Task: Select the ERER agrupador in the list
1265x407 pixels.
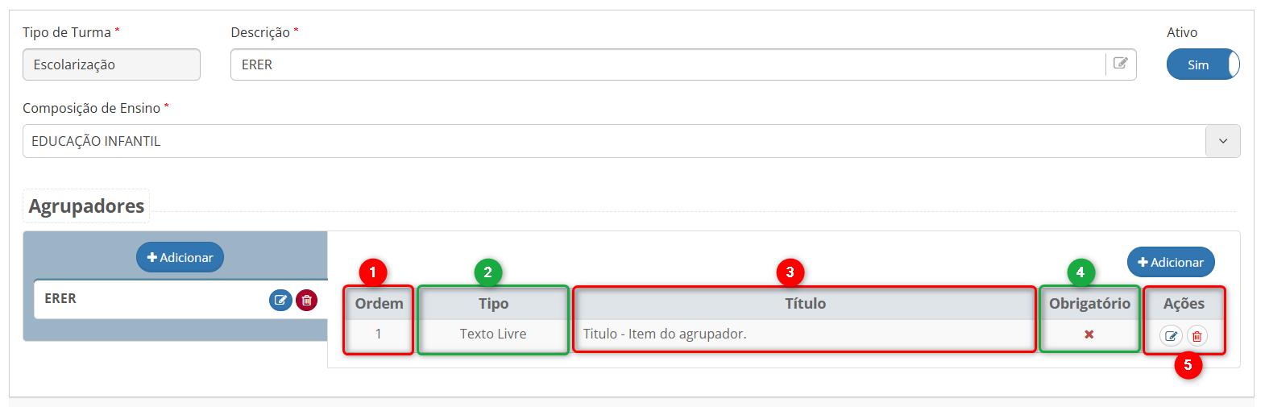Action: click(145, 299)
